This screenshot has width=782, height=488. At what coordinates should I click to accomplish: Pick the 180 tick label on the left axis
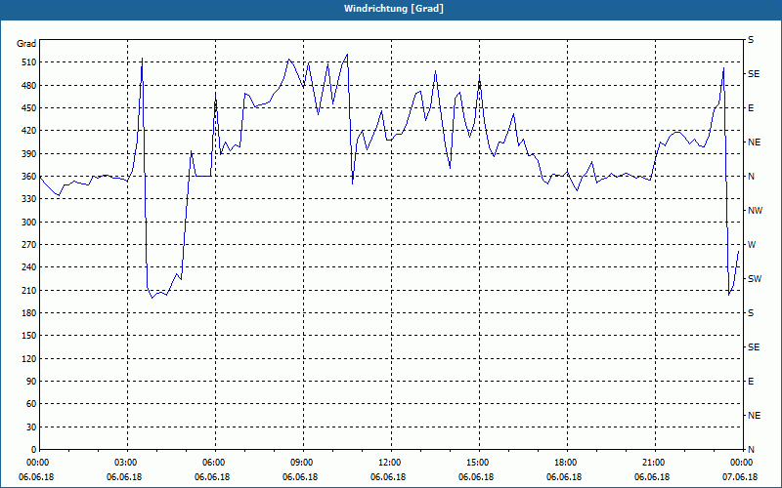[28, 313]
